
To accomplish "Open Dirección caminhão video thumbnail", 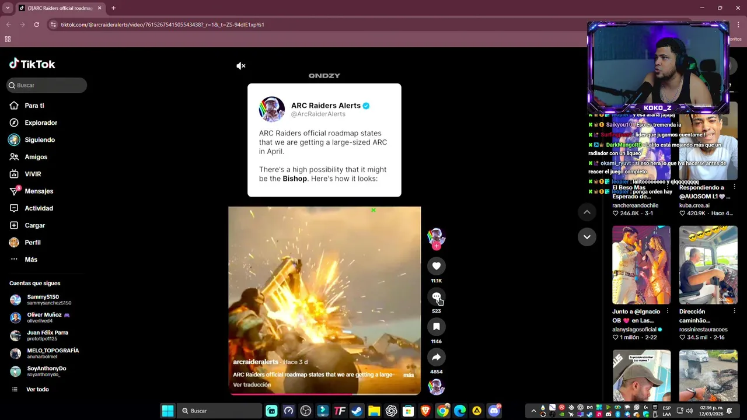I will point(708,265).
